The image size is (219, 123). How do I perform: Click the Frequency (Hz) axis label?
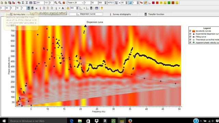[99, 111]
